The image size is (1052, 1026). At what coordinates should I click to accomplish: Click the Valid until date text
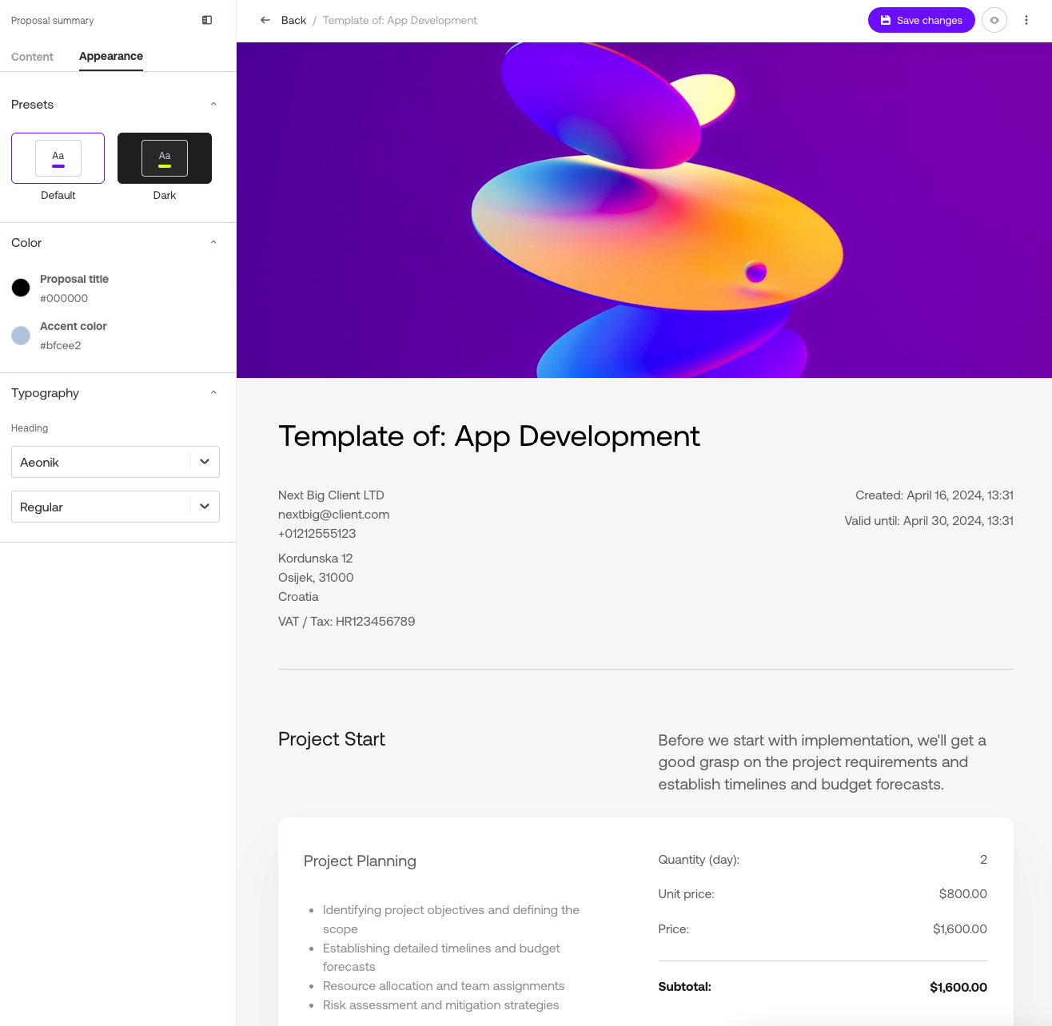[x=929, y=521]
